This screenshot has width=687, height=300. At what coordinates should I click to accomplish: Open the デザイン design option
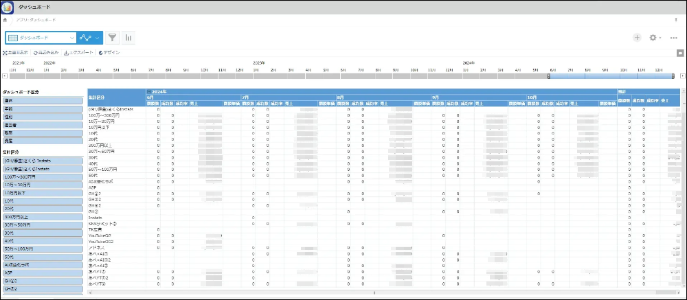tap(109, 53)
